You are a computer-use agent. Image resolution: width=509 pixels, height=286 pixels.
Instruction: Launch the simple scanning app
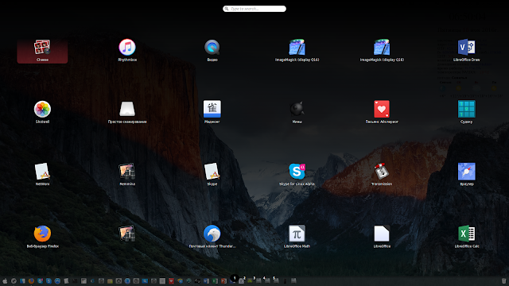click(127, 110)
